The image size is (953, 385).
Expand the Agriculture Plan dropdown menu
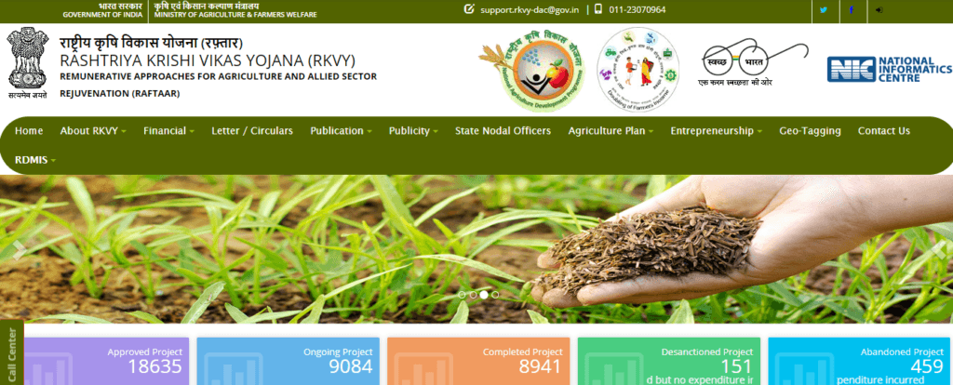coord(611,130)
